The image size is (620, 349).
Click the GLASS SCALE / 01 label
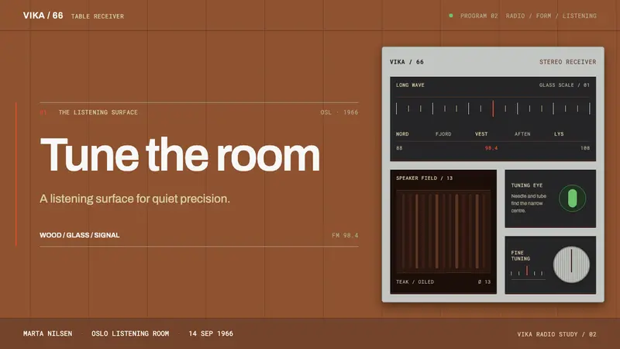tap(564, 85)
